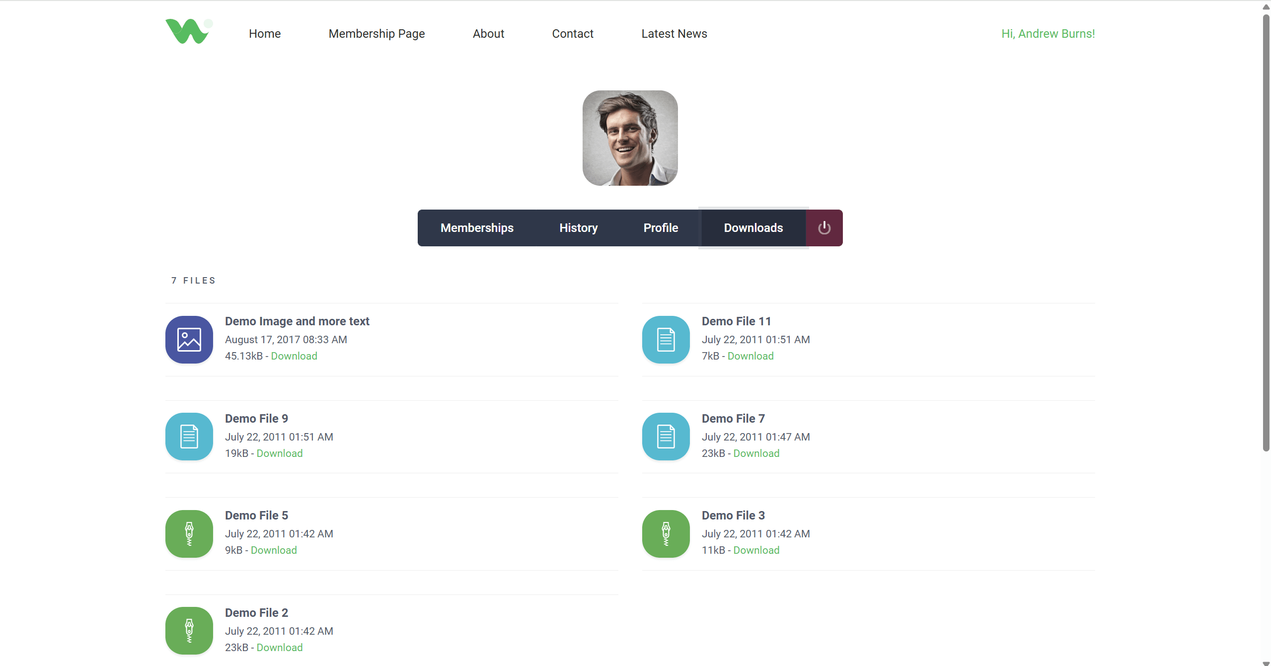
Task: Select the document icon for Demo File 11
Action: click(666, 339)
